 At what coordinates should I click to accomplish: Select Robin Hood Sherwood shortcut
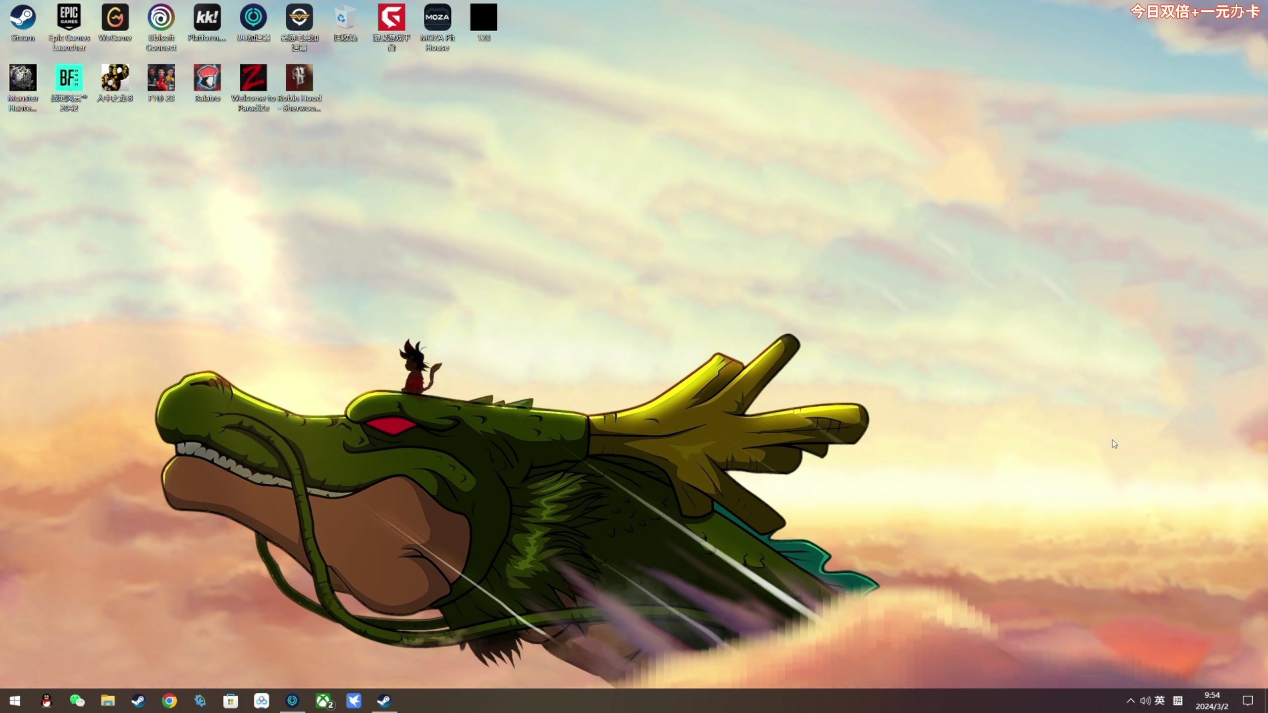299,78
